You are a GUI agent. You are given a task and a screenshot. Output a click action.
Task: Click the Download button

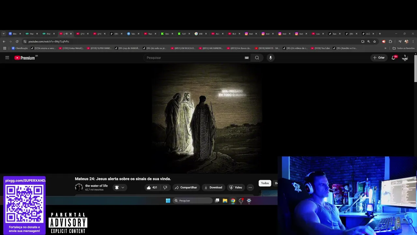[213, 187]
